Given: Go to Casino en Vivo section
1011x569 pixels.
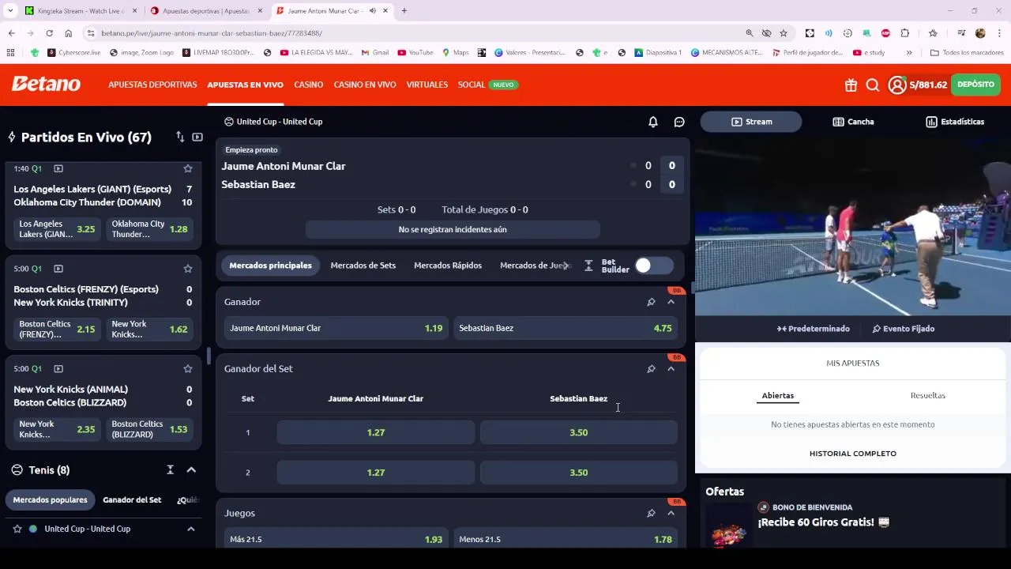Looking at the screenshot, I should point(365,85).
